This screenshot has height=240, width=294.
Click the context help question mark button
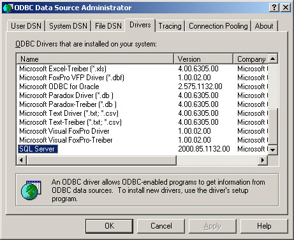tap(274, 8)
